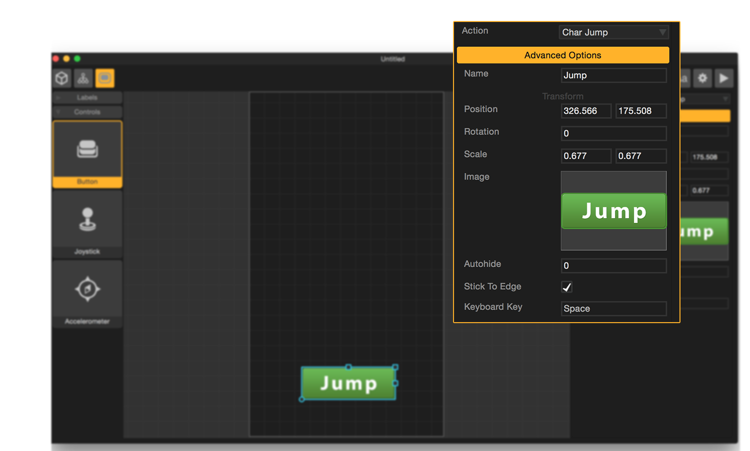Image resolution: width=750 pixels, height=451 pixels.
Task: Click the Name field containing Jump
Action: [613, 75]
